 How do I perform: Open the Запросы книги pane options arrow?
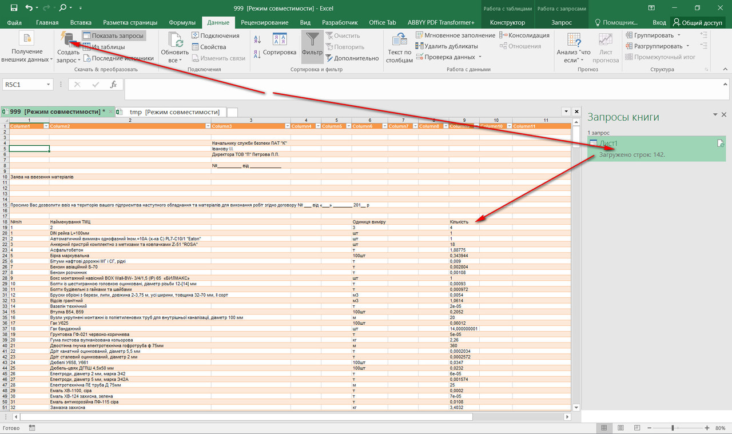(x=715, y=115)
